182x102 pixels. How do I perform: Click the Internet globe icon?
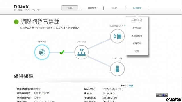42,52
